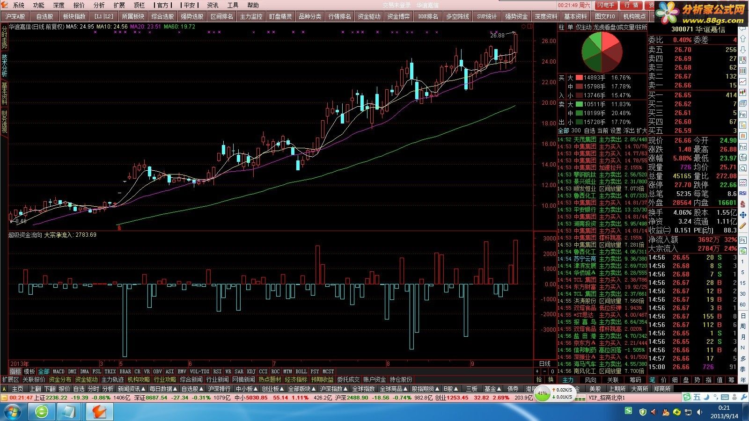
Task: Click the F10 info icon in sidebar
Action: tap(743, 114)
